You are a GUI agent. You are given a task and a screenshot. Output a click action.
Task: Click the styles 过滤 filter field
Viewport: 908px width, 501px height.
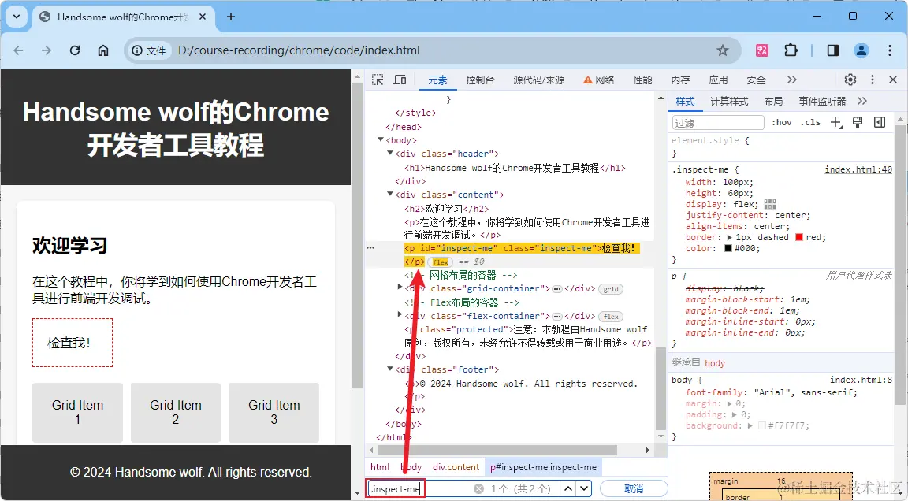pos(718,123)
